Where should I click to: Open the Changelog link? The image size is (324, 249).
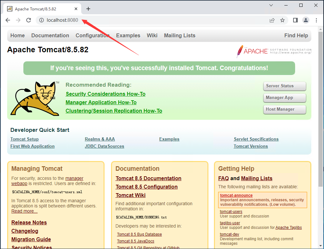(x=25, y=231)
